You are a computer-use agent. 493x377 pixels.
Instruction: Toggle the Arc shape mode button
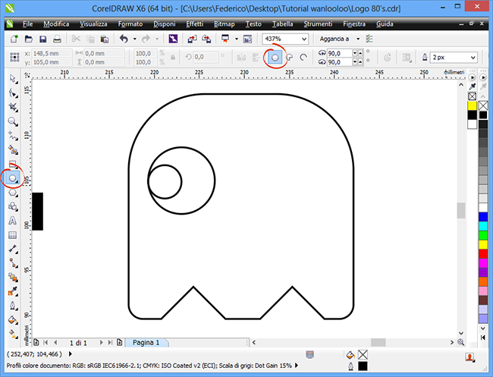coord(303,58)
